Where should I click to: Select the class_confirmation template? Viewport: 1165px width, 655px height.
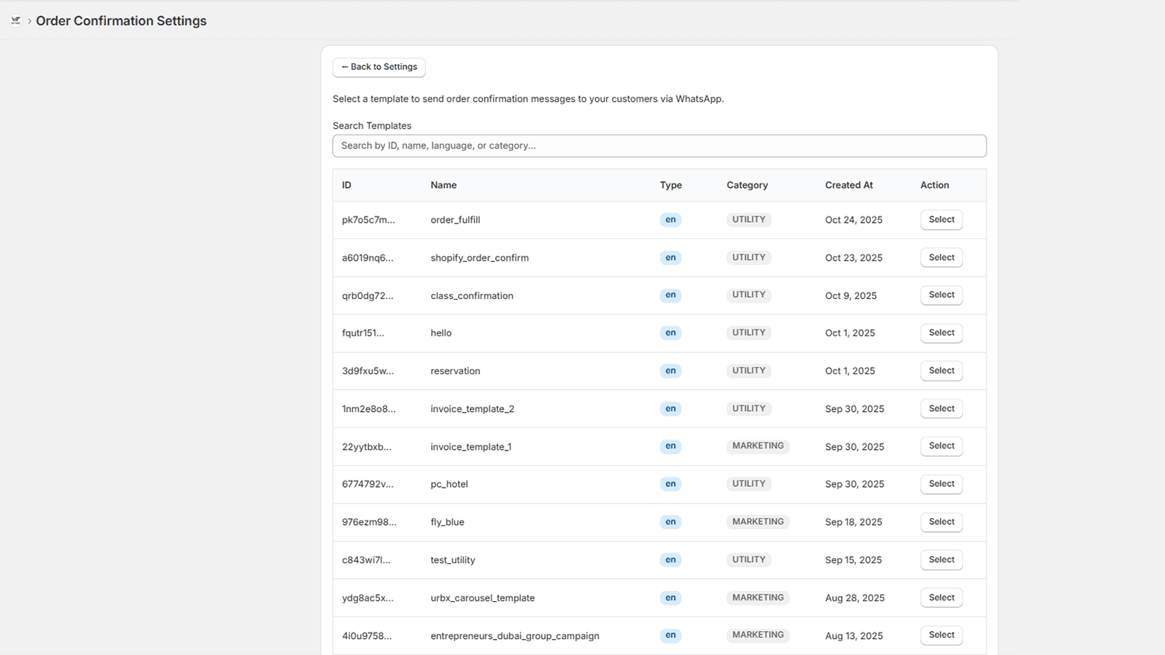tap(941, 295)
